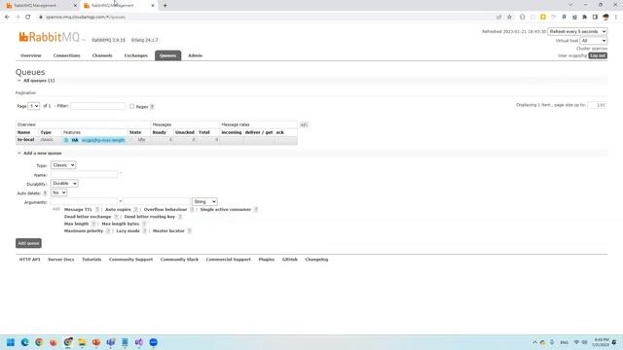Open the browser extensions puzzle icon
Image resolution: width=623 pixels, height=350 pixels.
pyautogui.click(x=584, y=17)
